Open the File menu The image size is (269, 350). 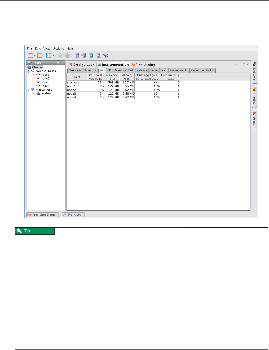pos(29,48)
